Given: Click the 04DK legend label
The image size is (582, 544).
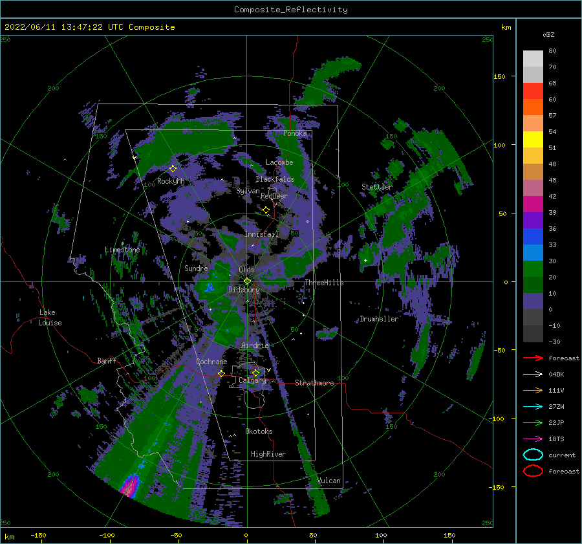Looking at the screenshot, I should point(556,375).
